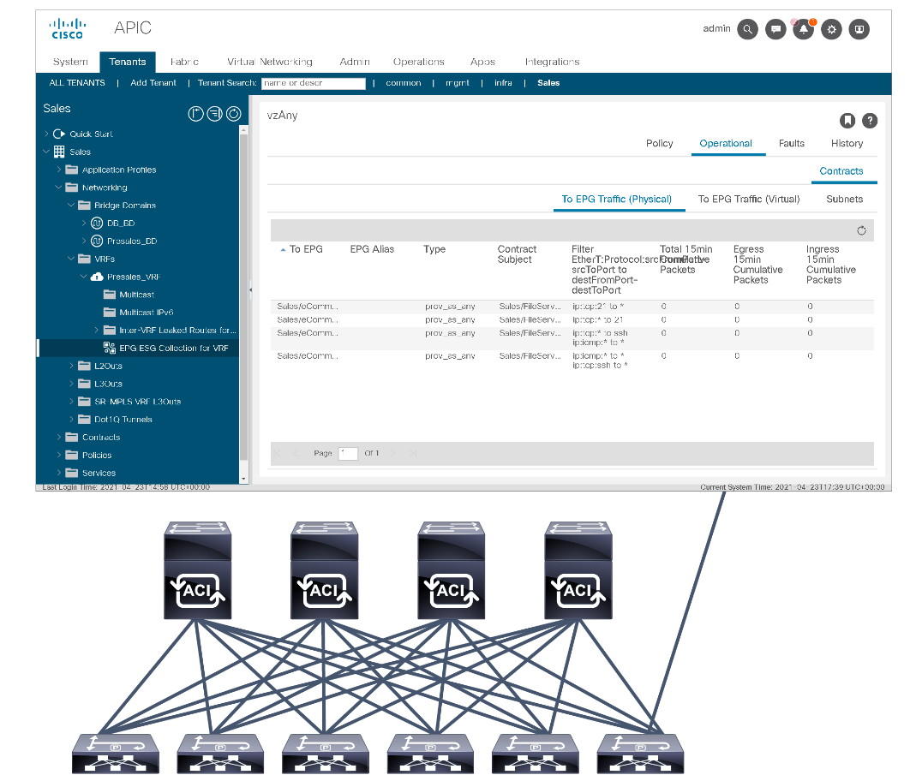Sort table by To EPG column header
916x781 pixels.
pyautogui.click(x=306, y=249)
